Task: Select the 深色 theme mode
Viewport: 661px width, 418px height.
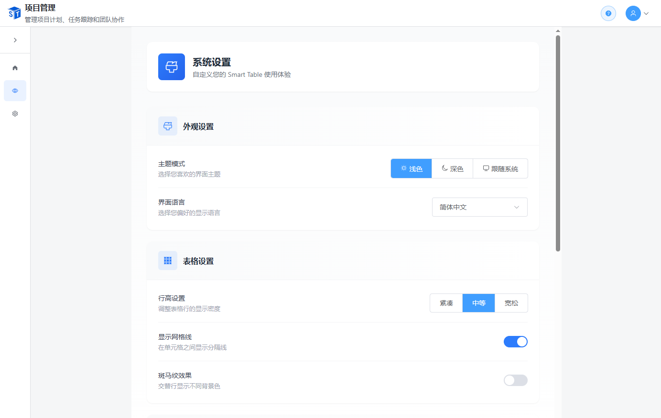Action: point(453,168)
